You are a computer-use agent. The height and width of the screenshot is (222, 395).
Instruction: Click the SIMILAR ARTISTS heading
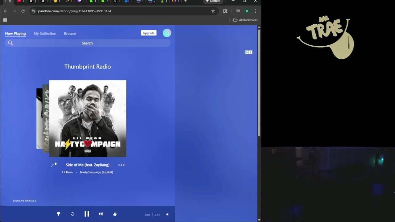24,201
